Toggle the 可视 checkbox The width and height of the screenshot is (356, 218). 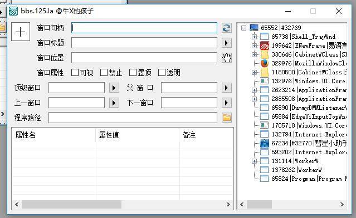coord(75,73)
